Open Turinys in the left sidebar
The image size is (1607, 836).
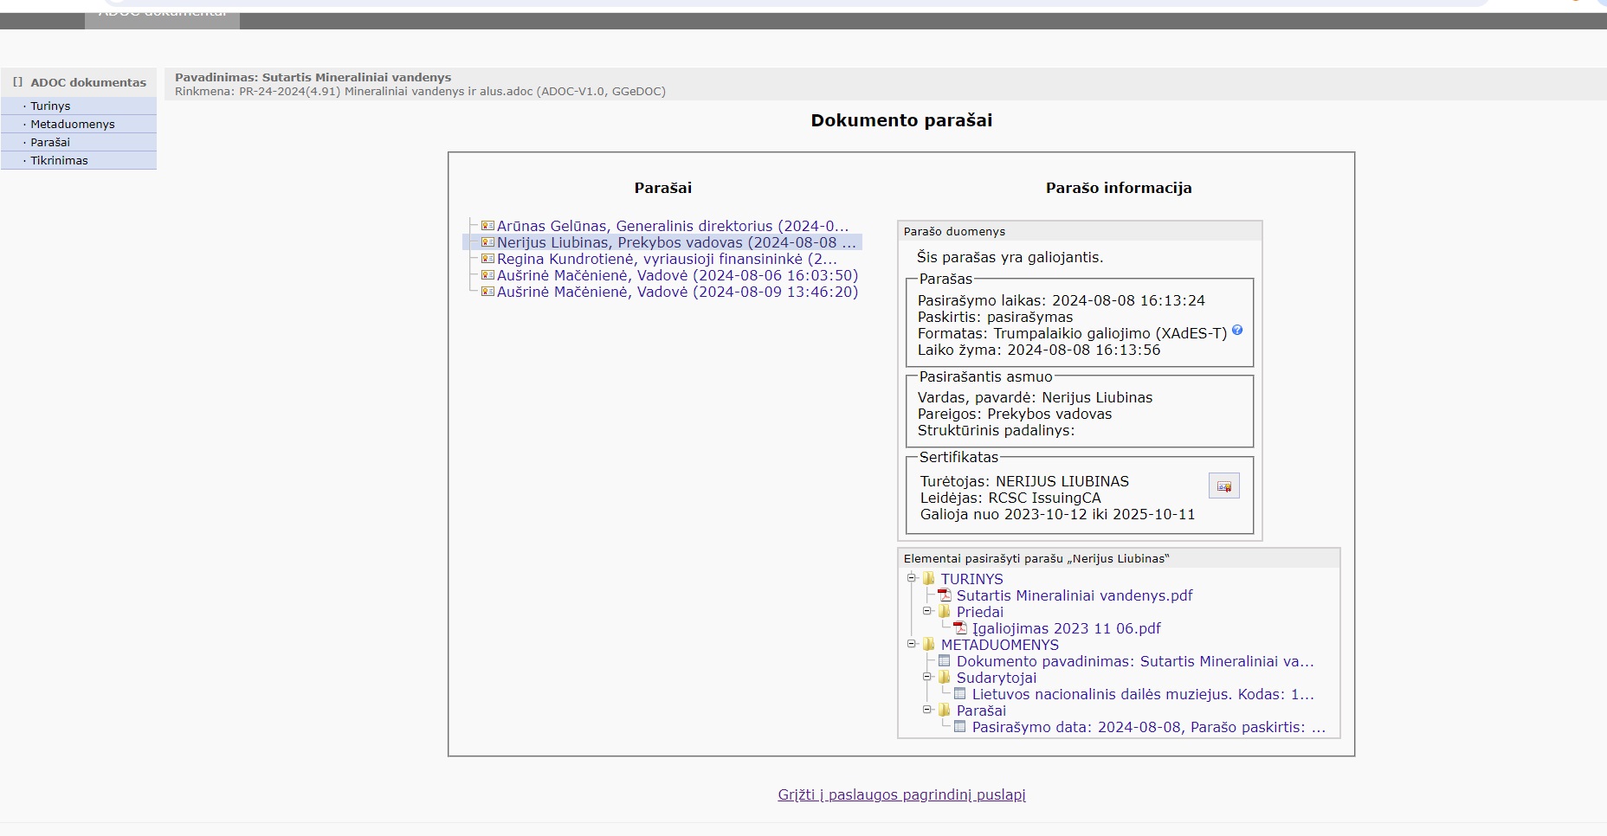point(50,106)
